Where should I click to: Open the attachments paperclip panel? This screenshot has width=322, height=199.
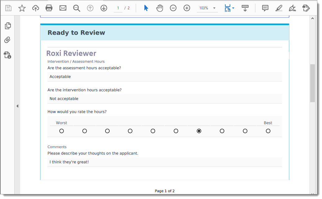(7, 40)
